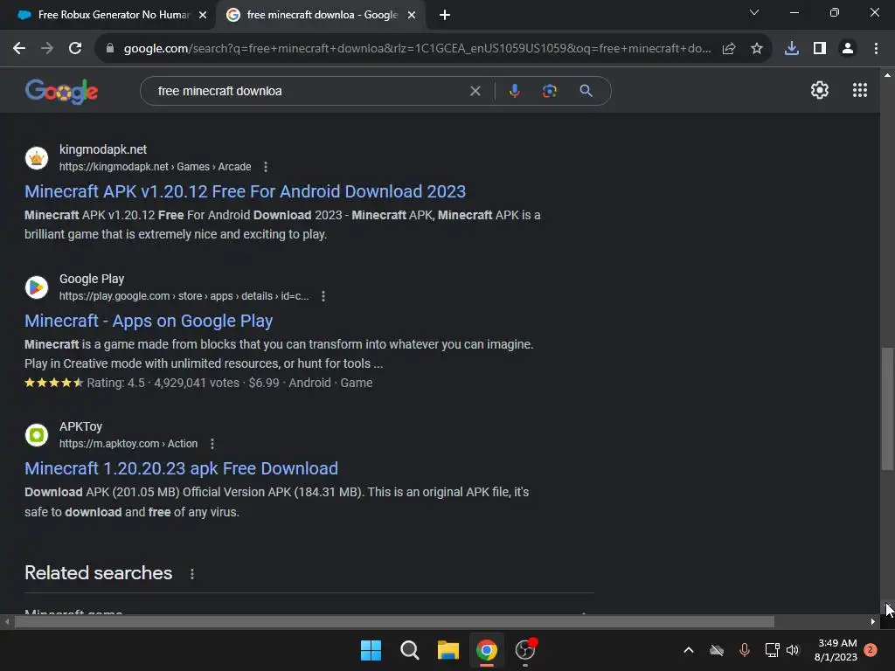Toggle Chrome side panel icon
The height and width of the screenshot is (671, 895).
click(820, 49)
